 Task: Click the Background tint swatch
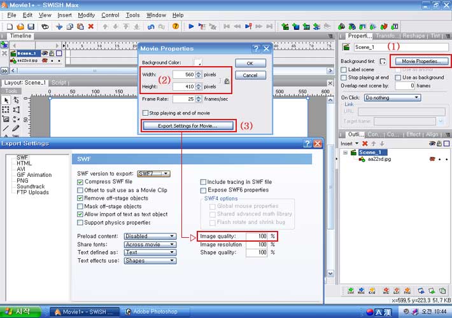(x=383, y=61)
